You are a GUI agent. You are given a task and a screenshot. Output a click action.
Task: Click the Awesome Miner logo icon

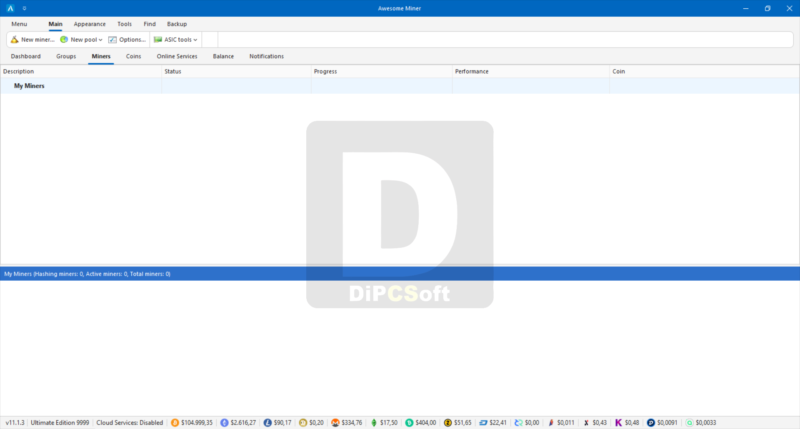coord(10,8)
